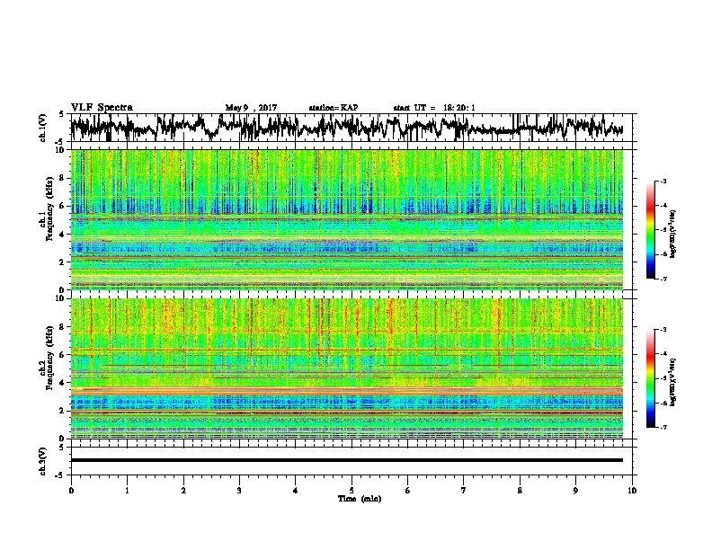
Task: Click the "-7" tick on upper colorbar
Action: pos(663,279)
